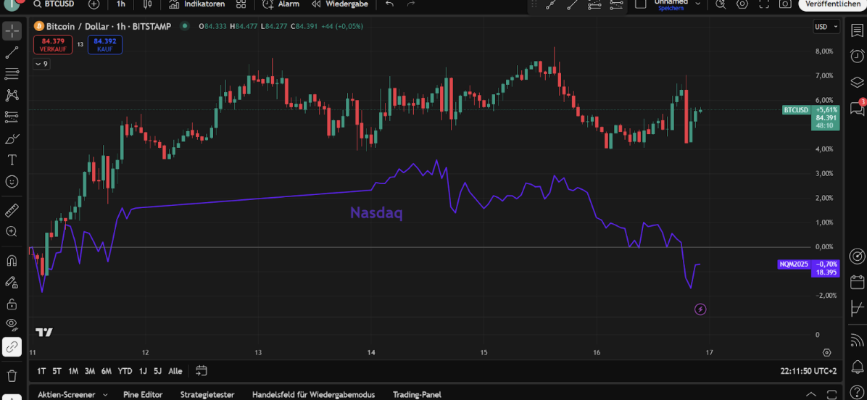Toggle the active drawings sync link icon

[x=12, y=346]
